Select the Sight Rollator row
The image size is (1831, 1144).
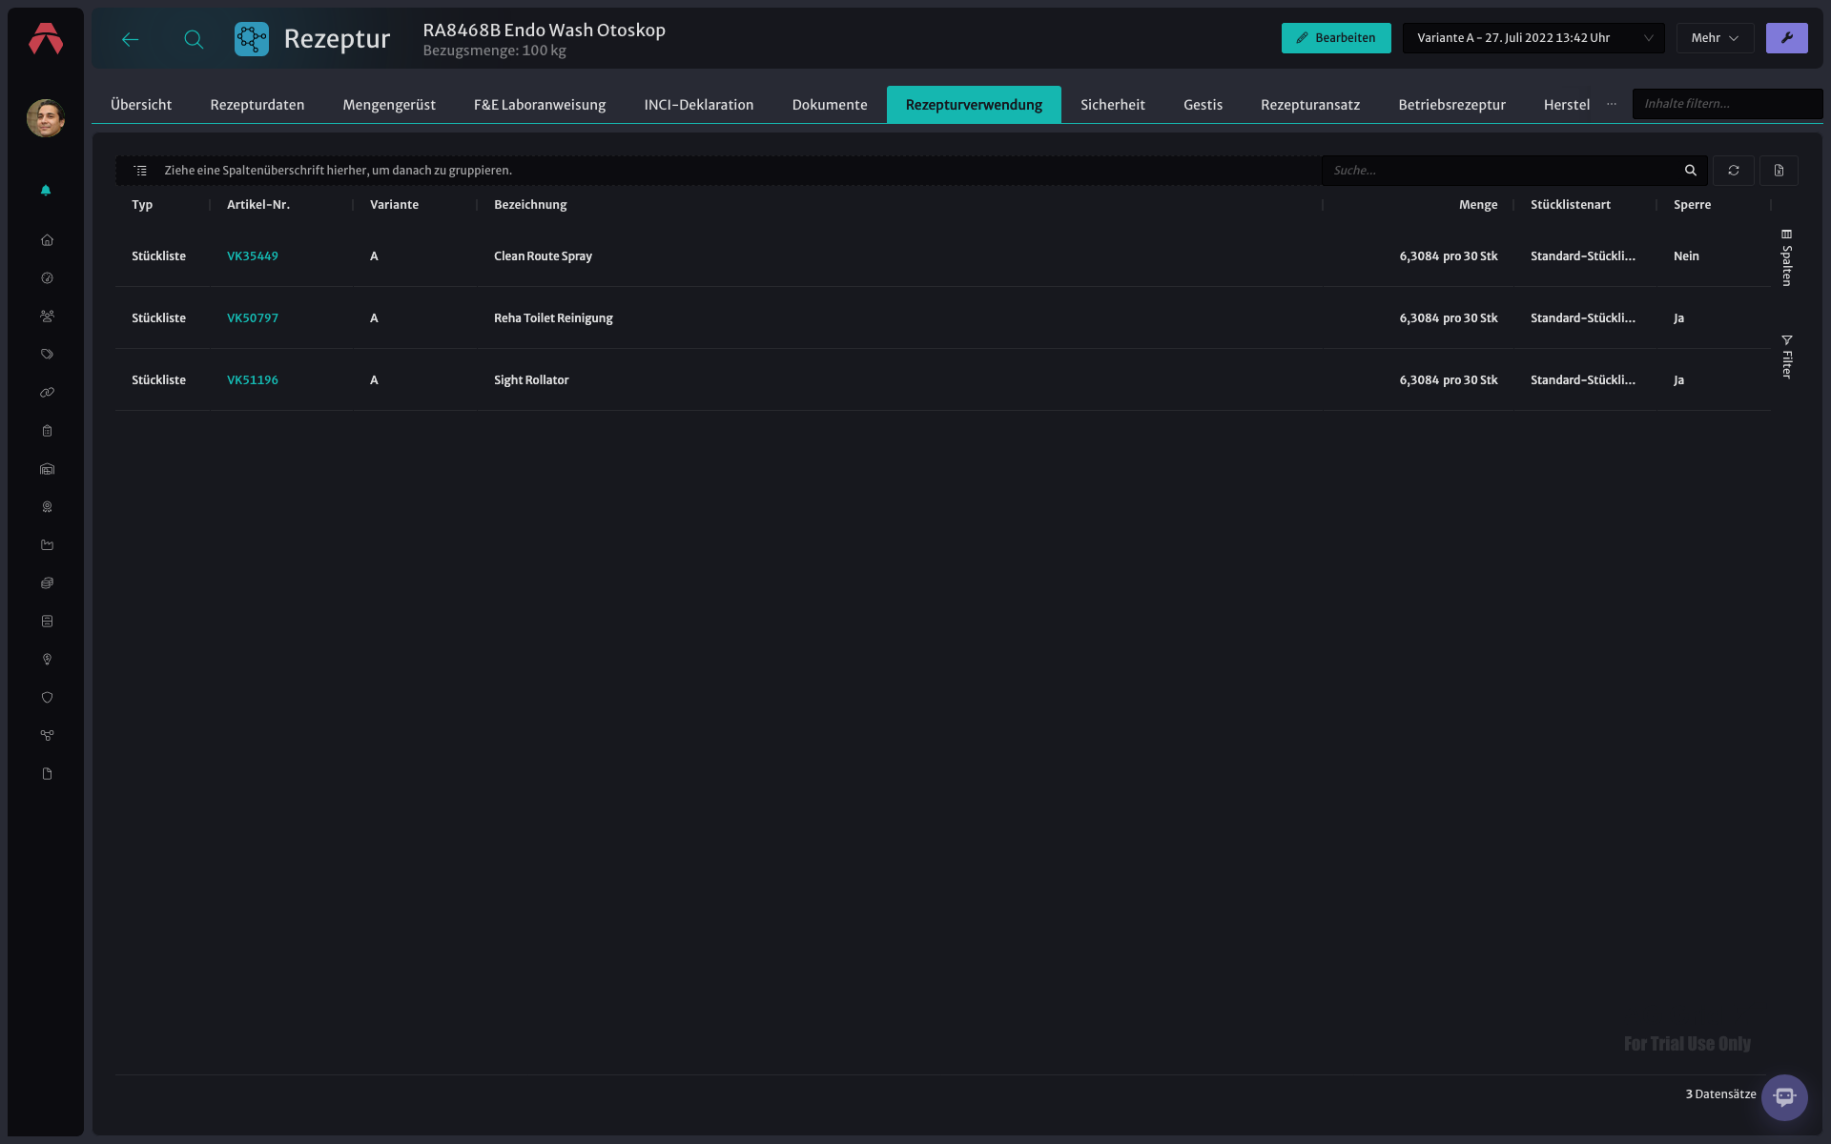click(942, 380)
